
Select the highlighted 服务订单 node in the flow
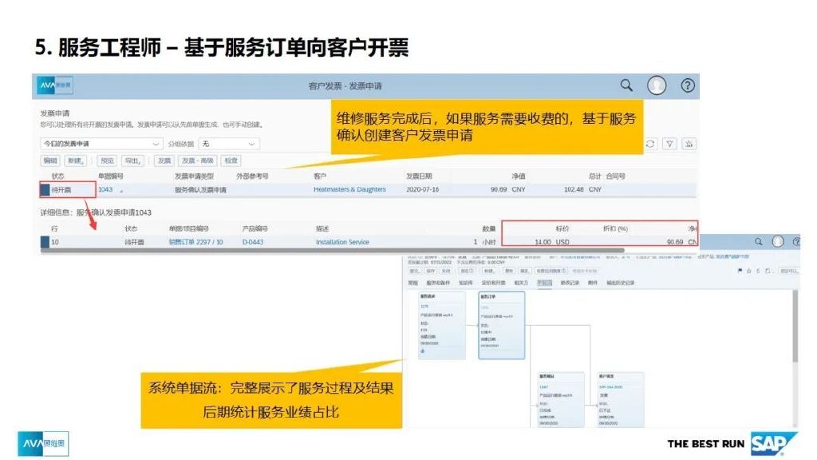tap(501, 325)
